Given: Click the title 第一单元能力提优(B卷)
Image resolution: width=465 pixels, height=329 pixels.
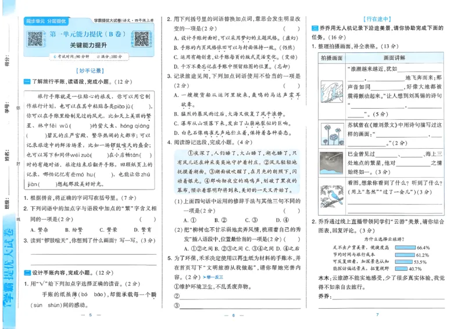Looking at the screenshot, I should (x=88, y=34).
